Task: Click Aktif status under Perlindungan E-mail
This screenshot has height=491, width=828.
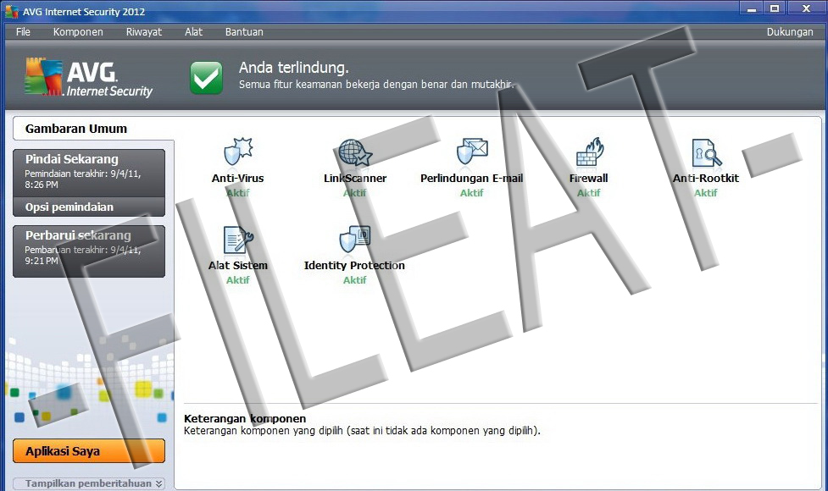Action: coord(471,193)
